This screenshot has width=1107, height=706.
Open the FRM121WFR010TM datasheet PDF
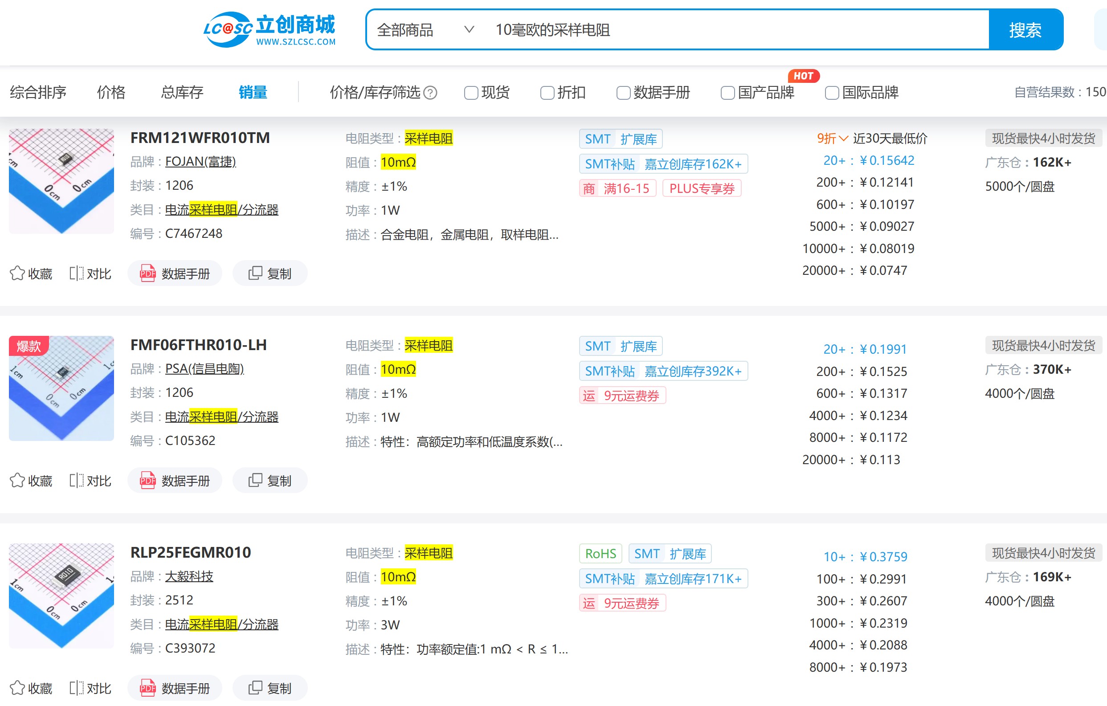pos(175,273)
